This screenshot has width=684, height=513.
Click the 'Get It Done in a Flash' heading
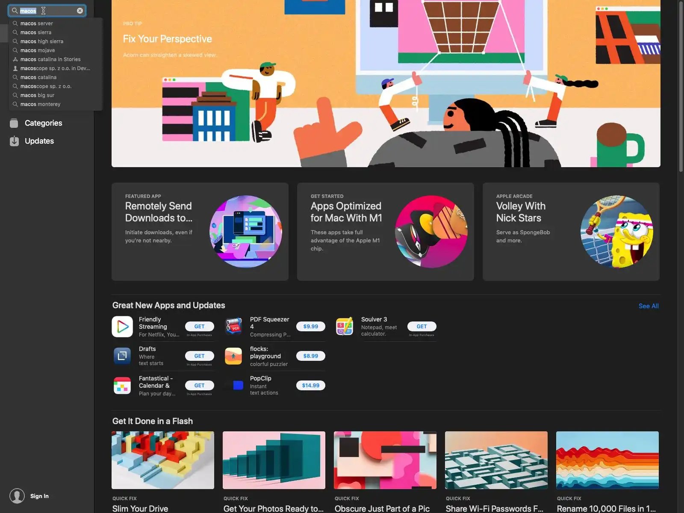tap(153, 421)
